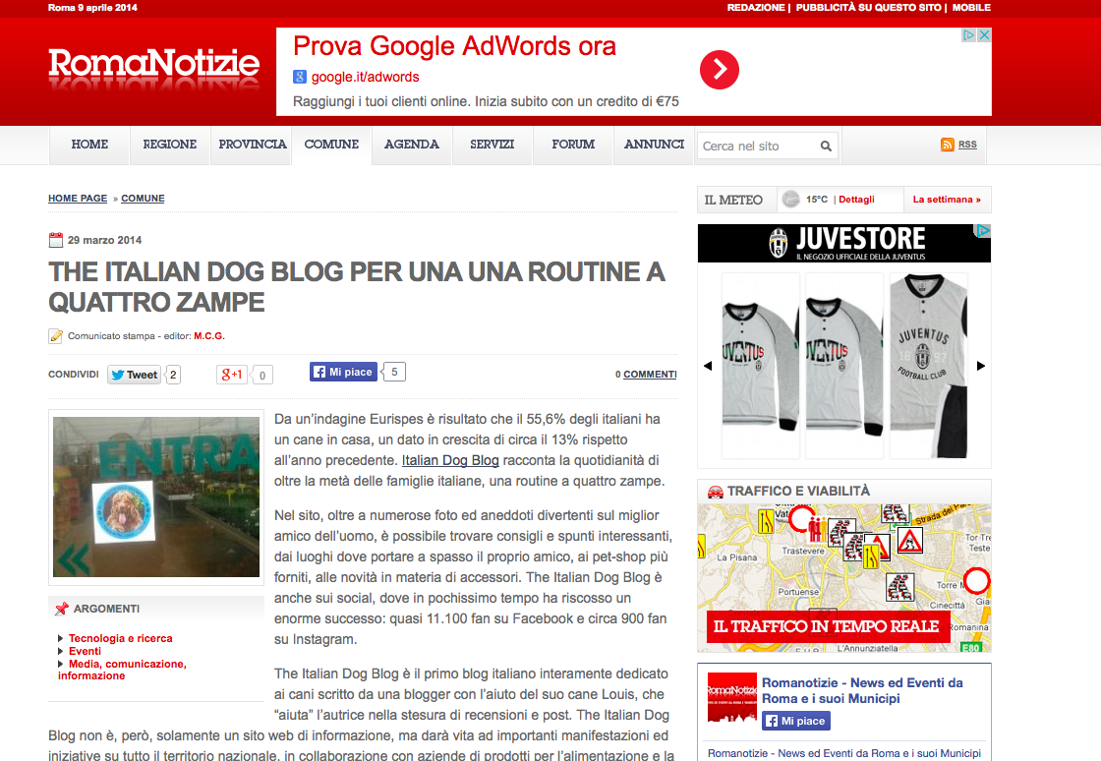Viewport: 1101px width, 761px height.
Task: Go to 0 COMMENTI link
Action: [646, 375]
